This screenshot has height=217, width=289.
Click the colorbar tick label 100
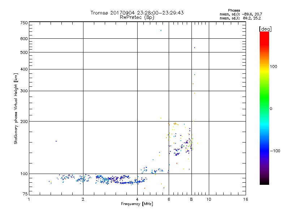coord(273,67)
